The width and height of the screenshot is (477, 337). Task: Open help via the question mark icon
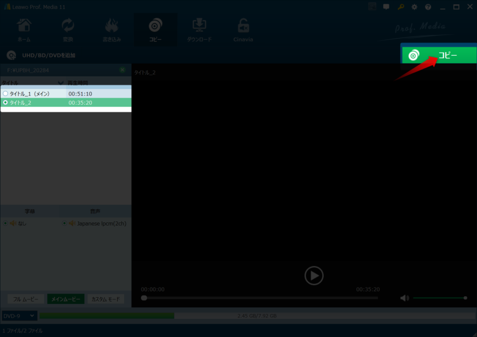428,7
